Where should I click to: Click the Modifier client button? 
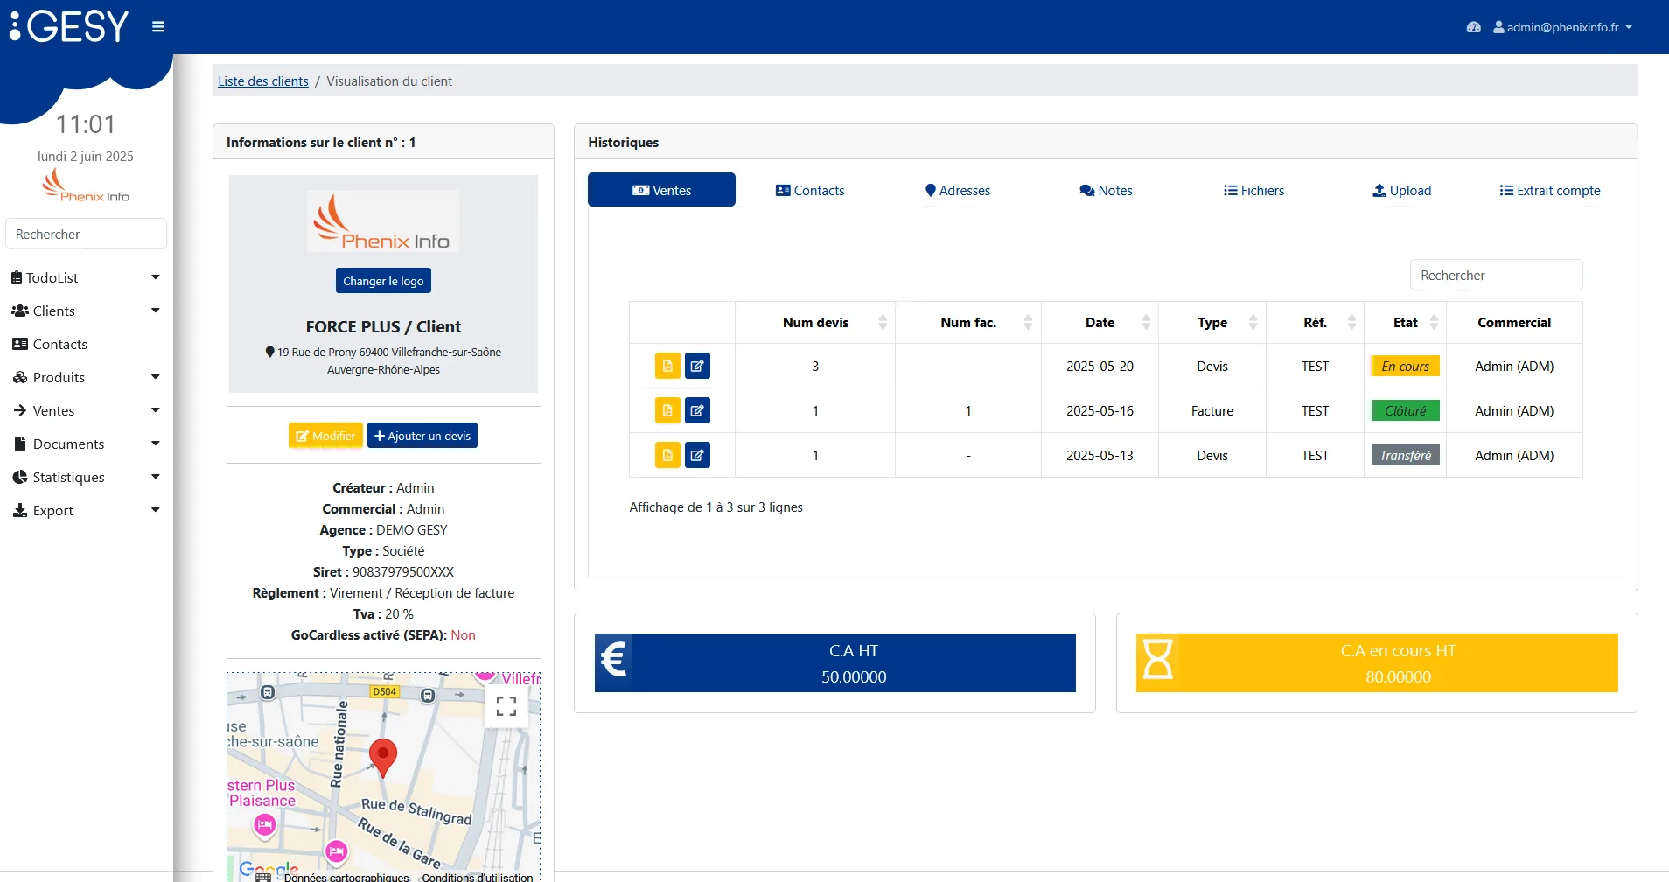(325, 436)
